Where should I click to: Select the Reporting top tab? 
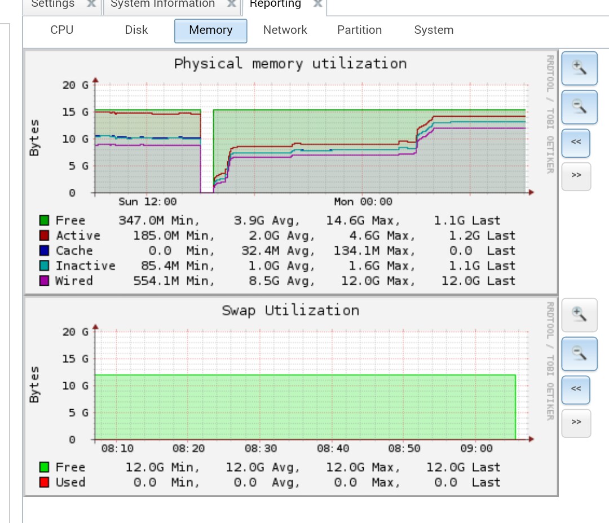275,4
